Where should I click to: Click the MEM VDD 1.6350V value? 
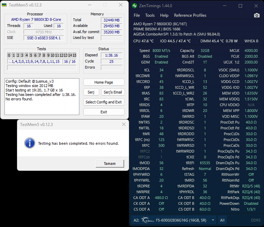251,93
